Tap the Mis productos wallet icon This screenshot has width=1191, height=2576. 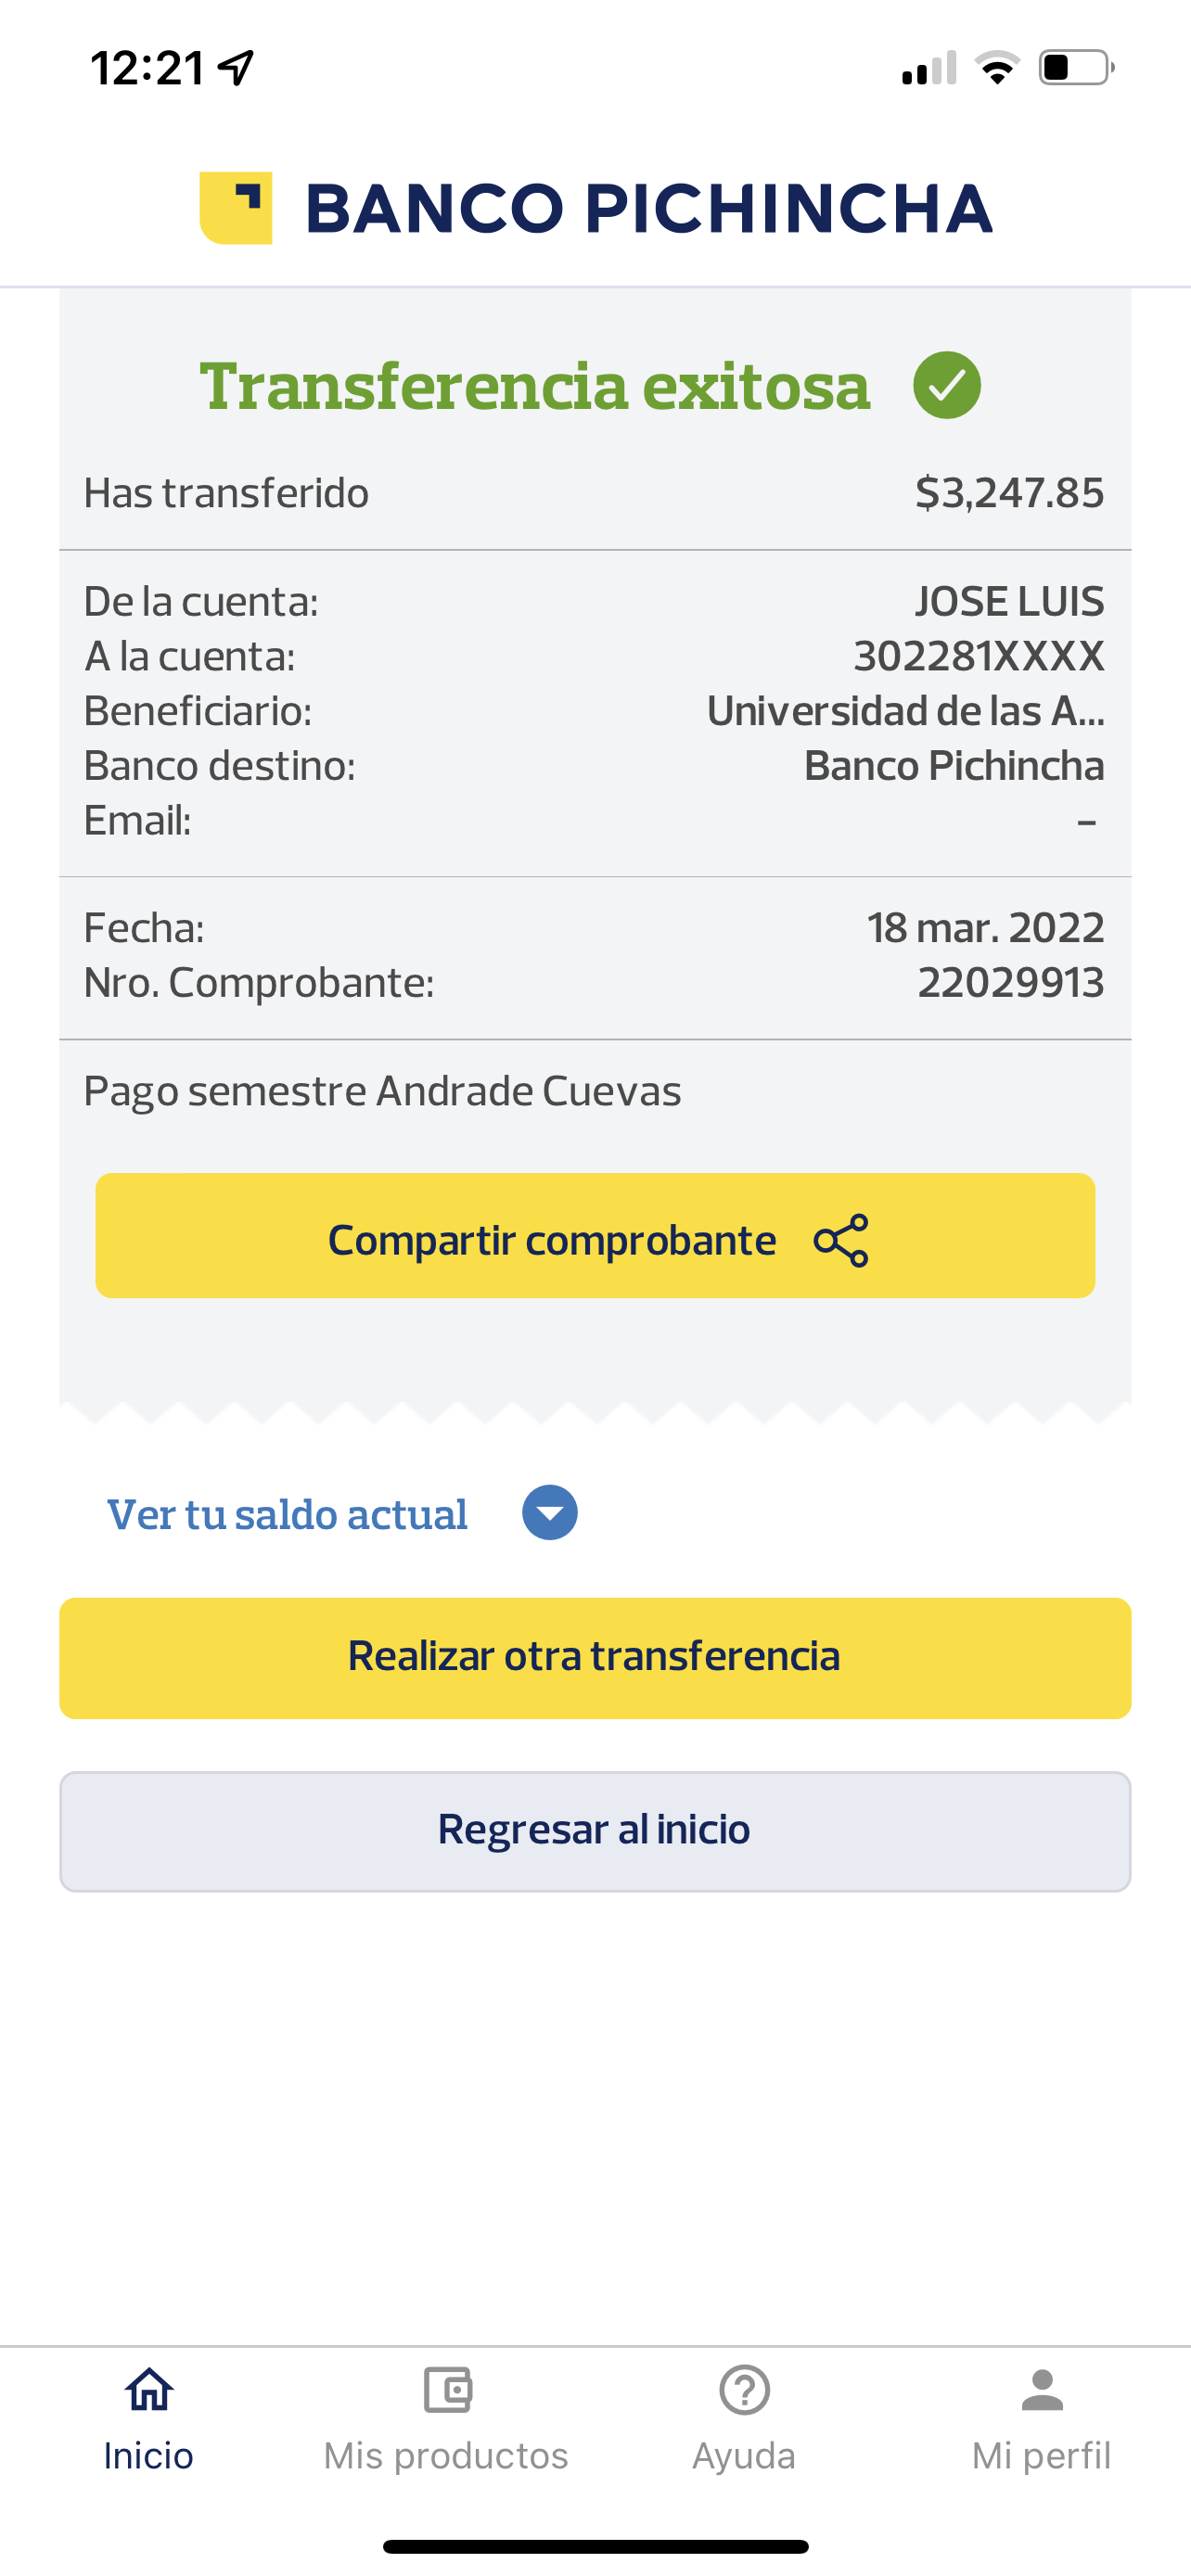[x=447, y=2389]
